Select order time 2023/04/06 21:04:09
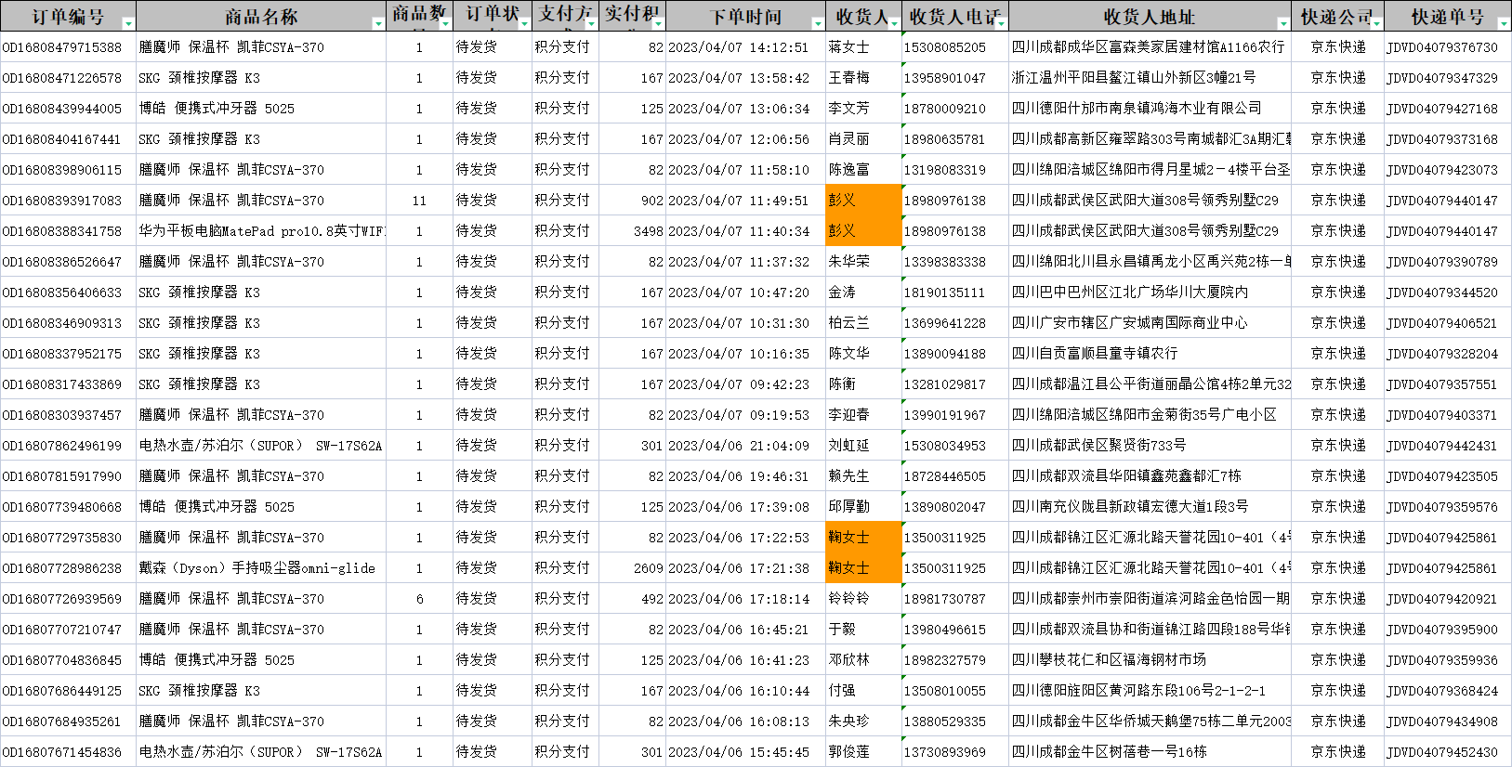 click(x=745, y=445)
